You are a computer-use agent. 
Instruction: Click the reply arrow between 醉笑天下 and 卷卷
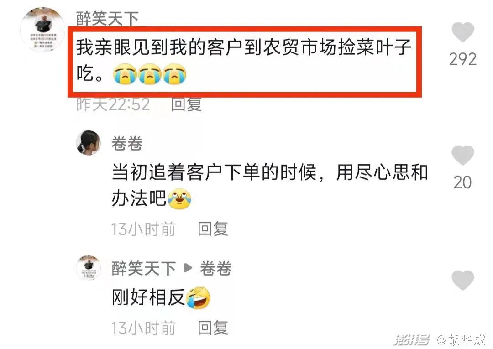188,268
